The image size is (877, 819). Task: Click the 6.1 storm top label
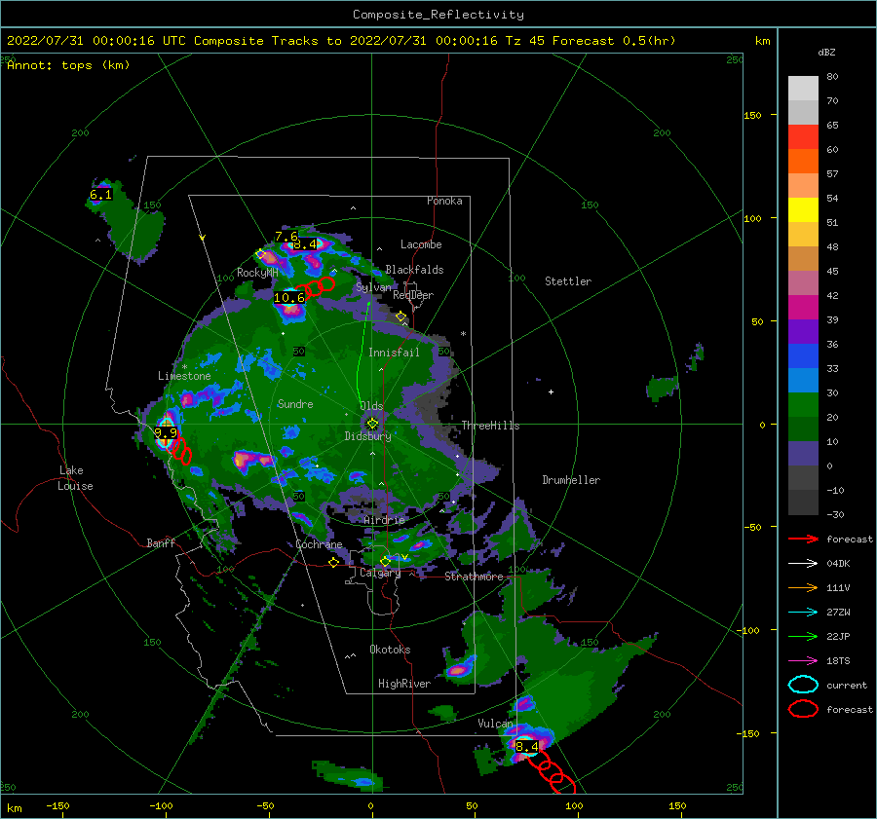[x=100, y=195]
